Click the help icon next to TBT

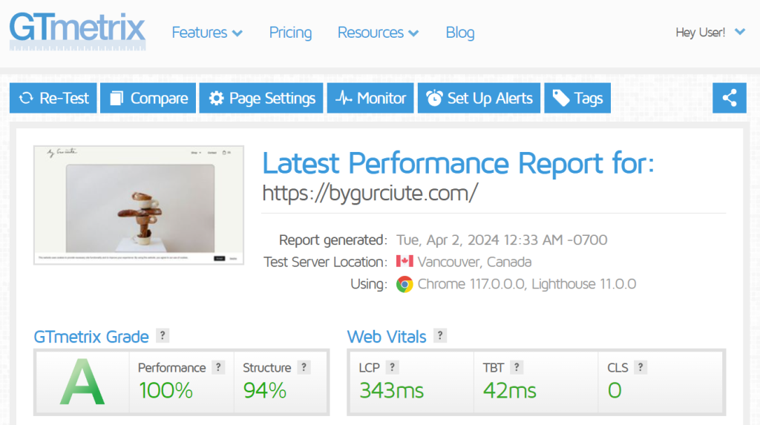517,367
